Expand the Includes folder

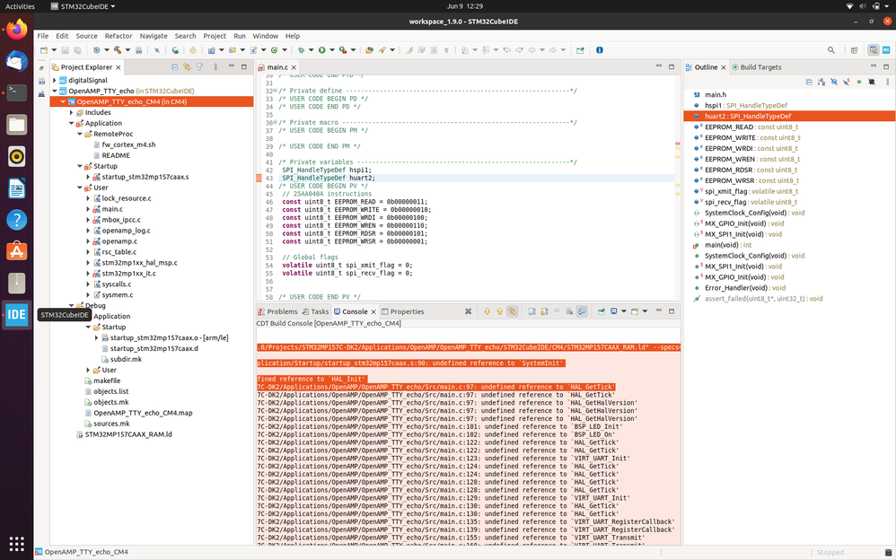point(72,112)
